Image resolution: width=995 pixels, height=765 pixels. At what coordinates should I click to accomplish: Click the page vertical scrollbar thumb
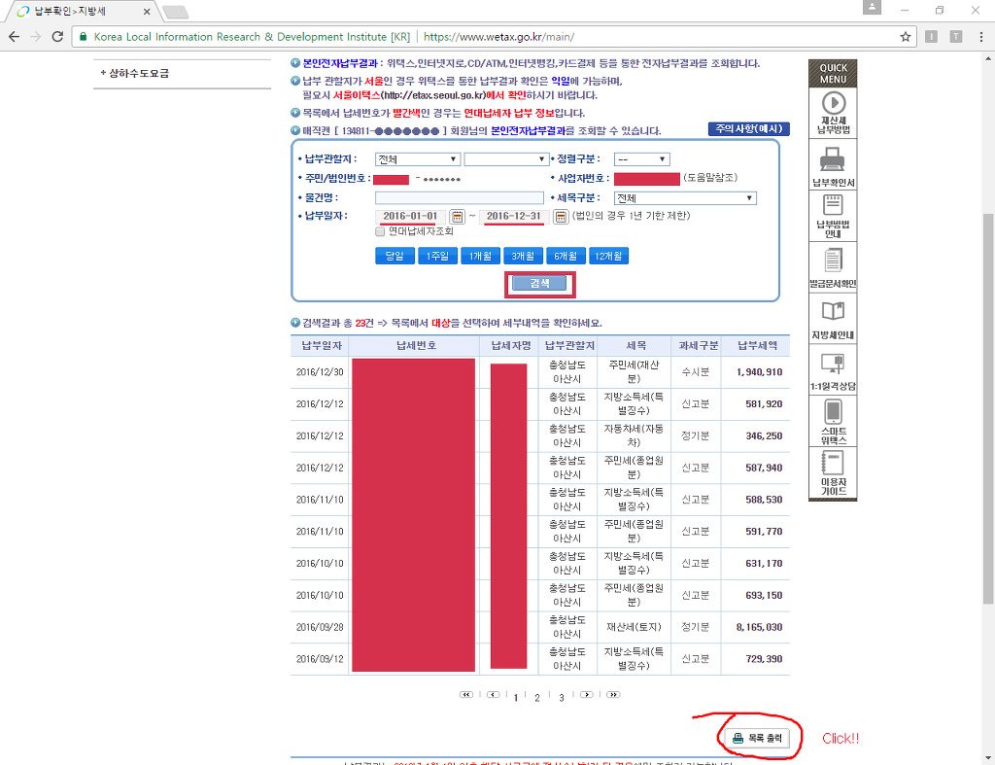(x=988, y=408)
